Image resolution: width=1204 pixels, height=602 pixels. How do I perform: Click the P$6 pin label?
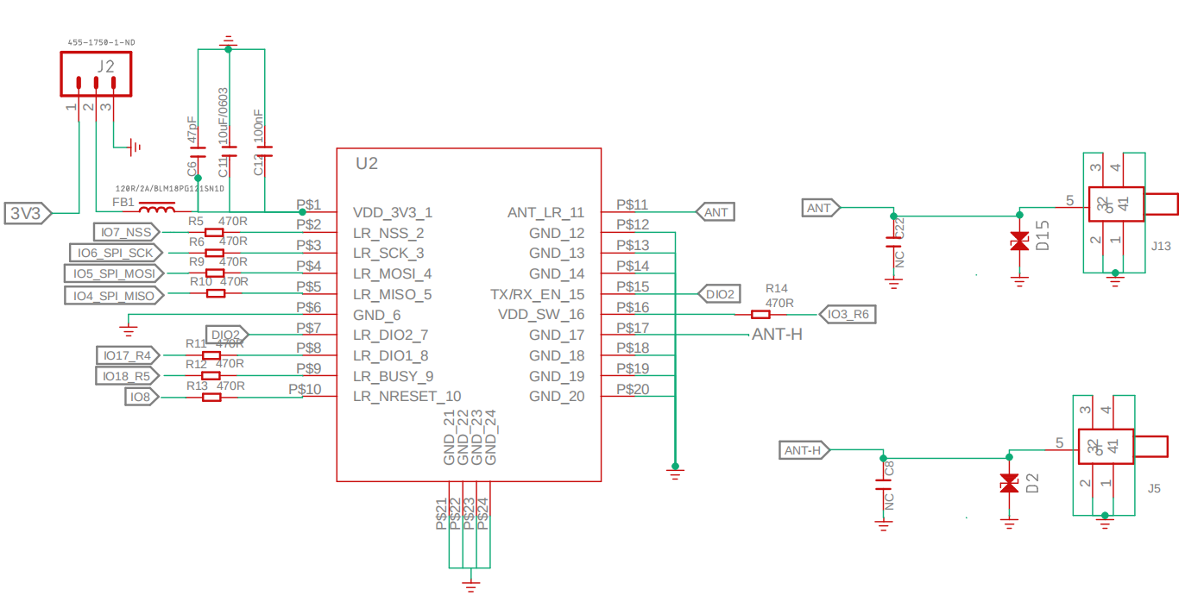coord(308,307)
